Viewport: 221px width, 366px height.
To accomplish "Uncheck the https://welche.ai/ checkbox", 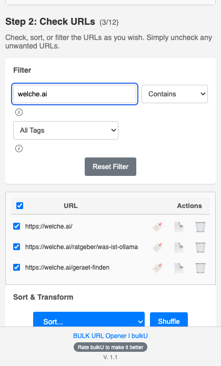I will pyautogui.click(x=16, y=226).
